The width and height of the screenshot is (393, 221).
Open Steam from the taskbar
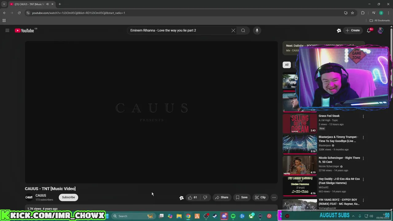tap(215, 216)
